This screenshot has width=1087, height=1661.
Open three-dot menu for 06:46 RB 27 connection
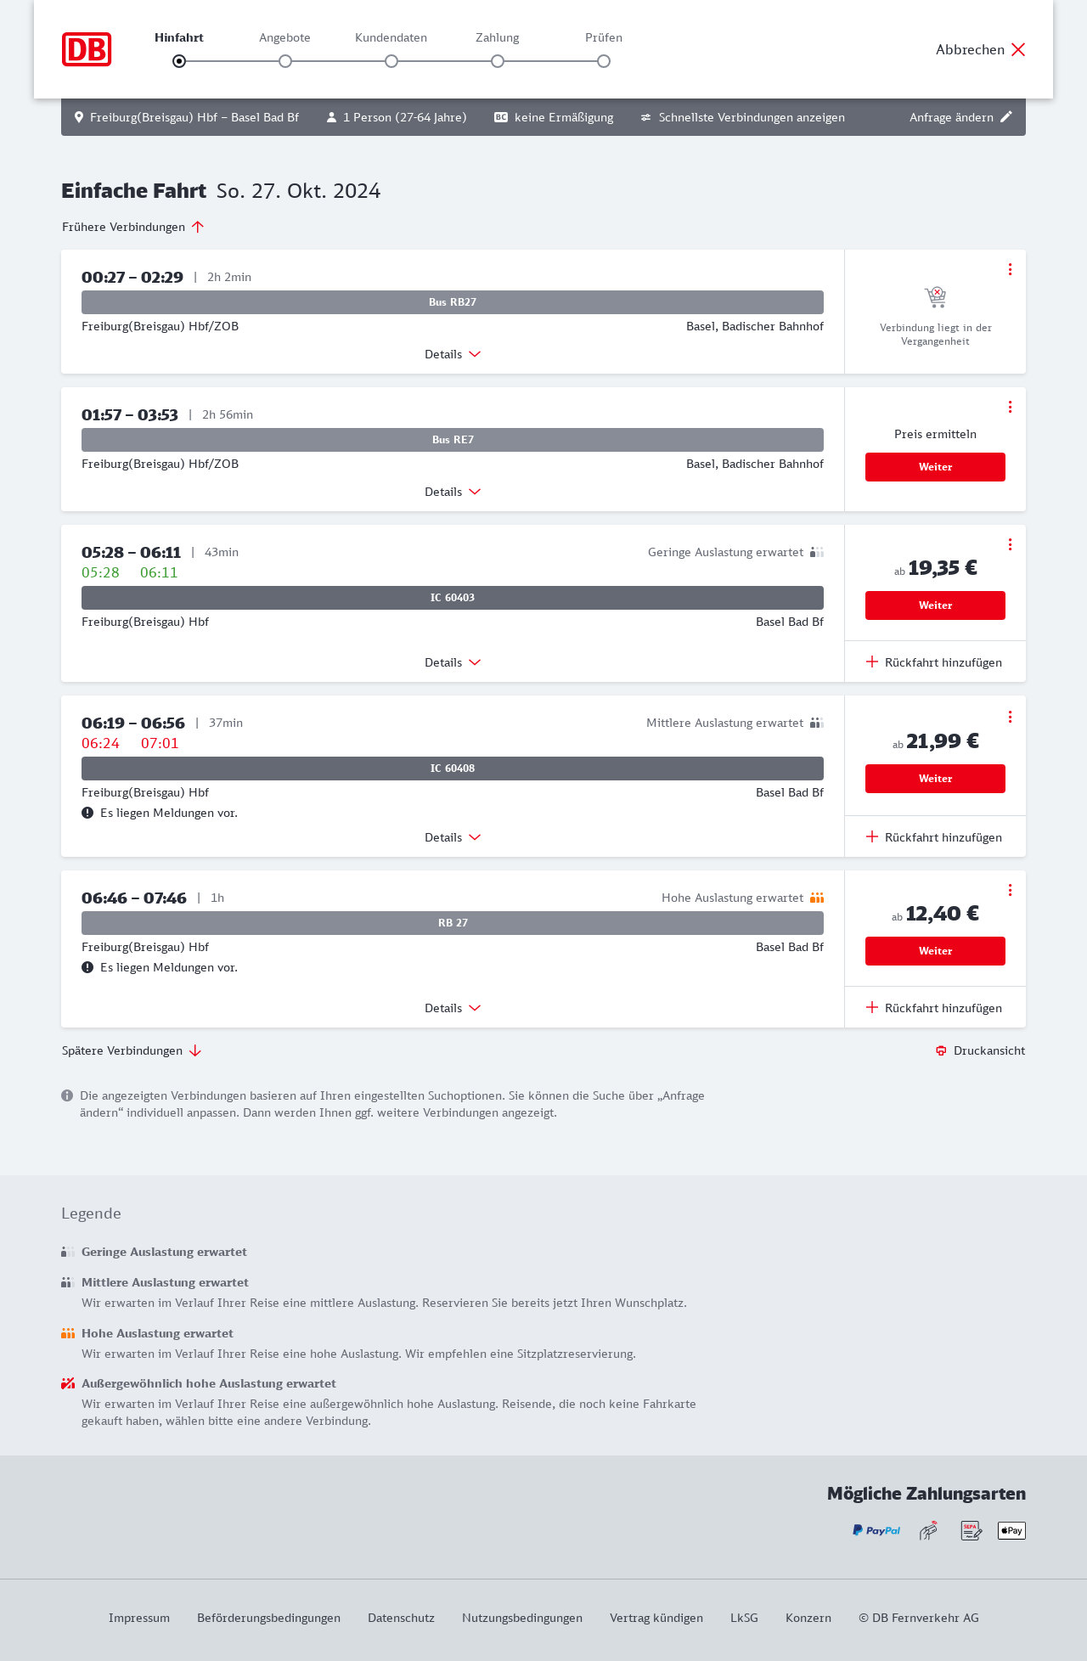click(x=1010, y=890)
